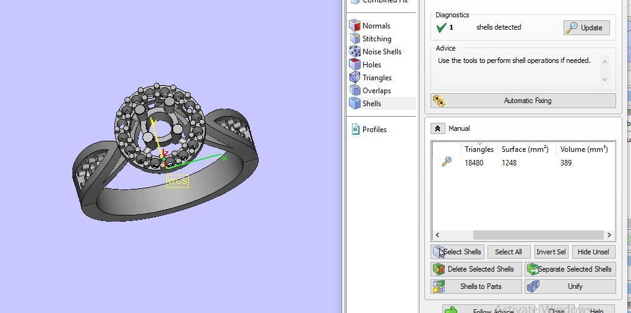Collapse the Manual section
The height and width of the screenshot is (313, 631).
[437, 128]
